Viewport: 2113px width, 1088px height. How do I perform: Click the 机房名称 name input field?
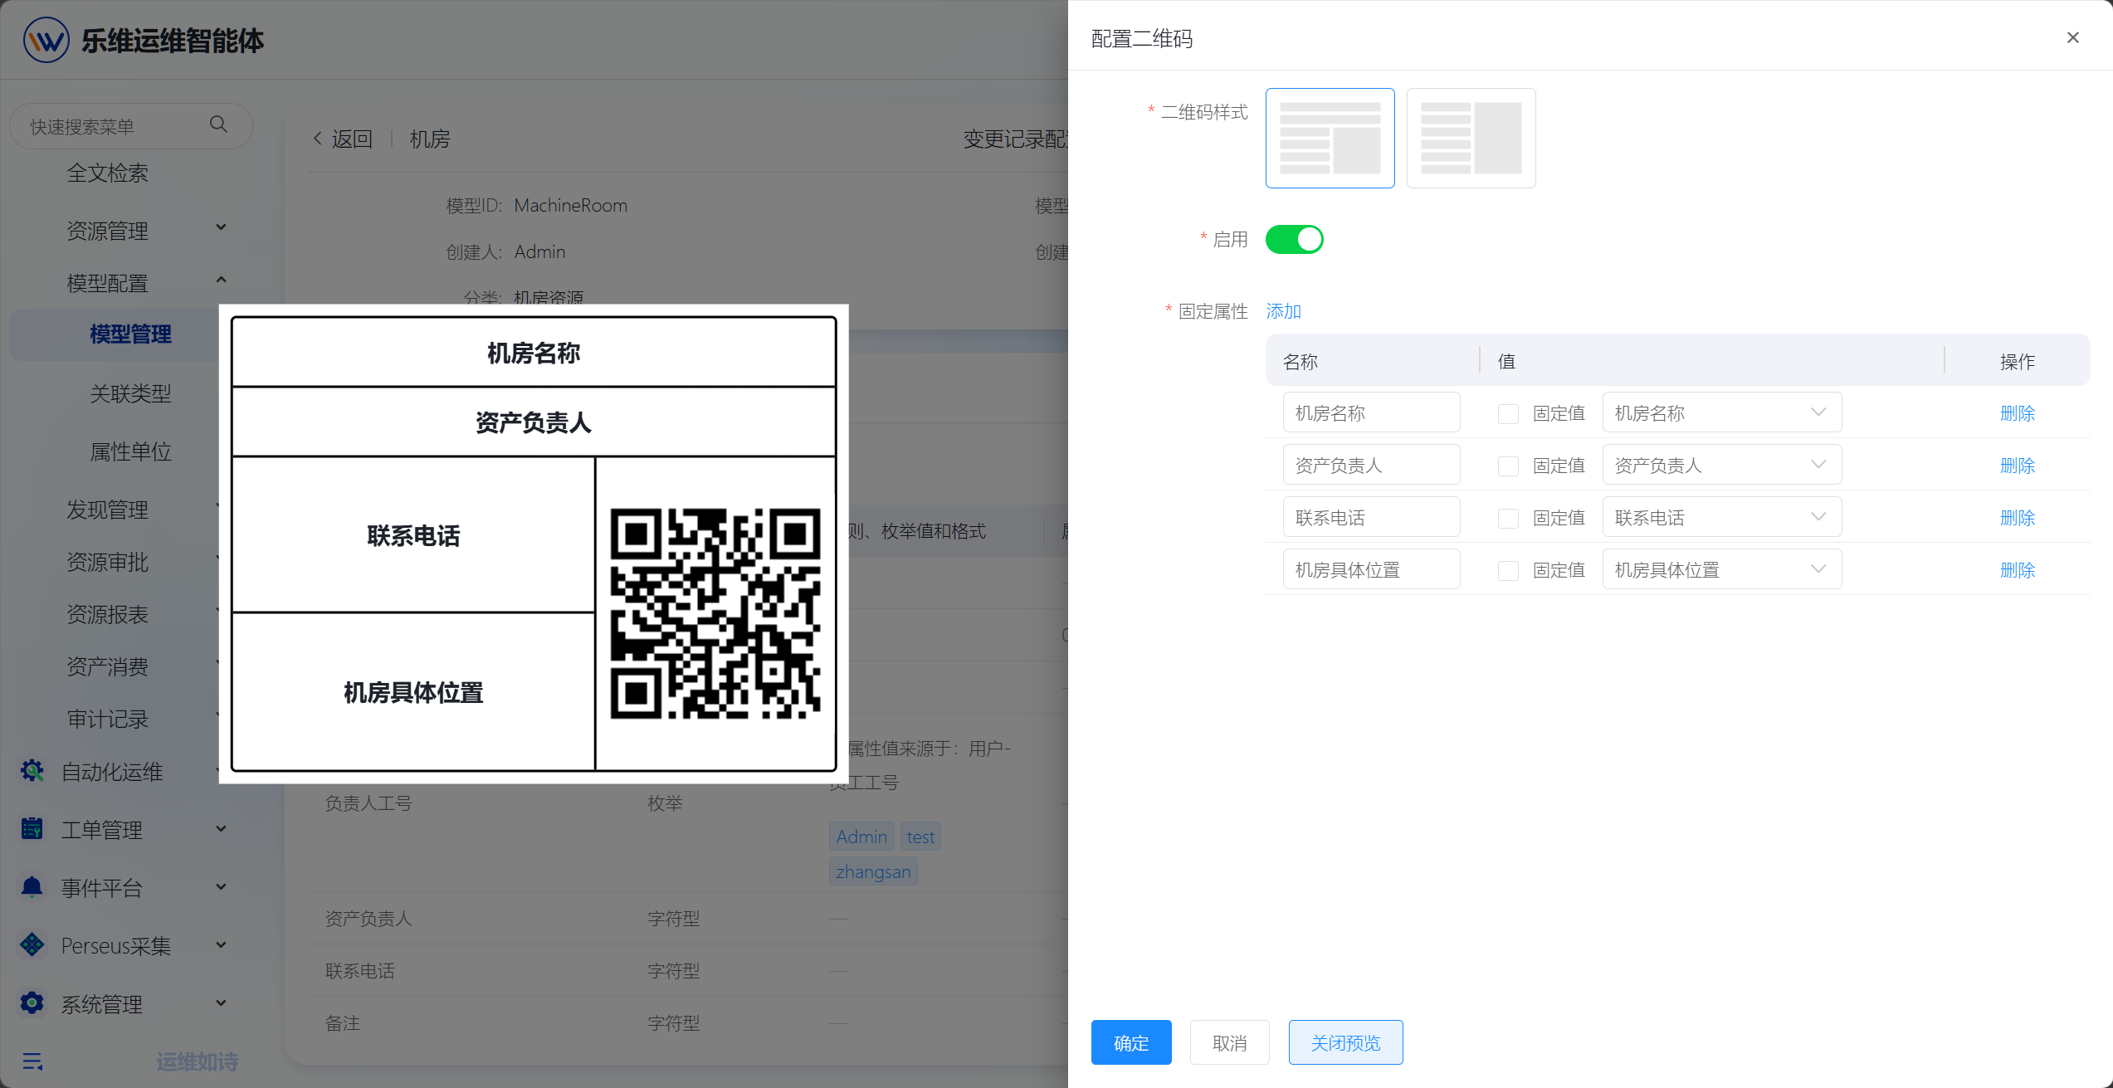[x=1371, y=412]
